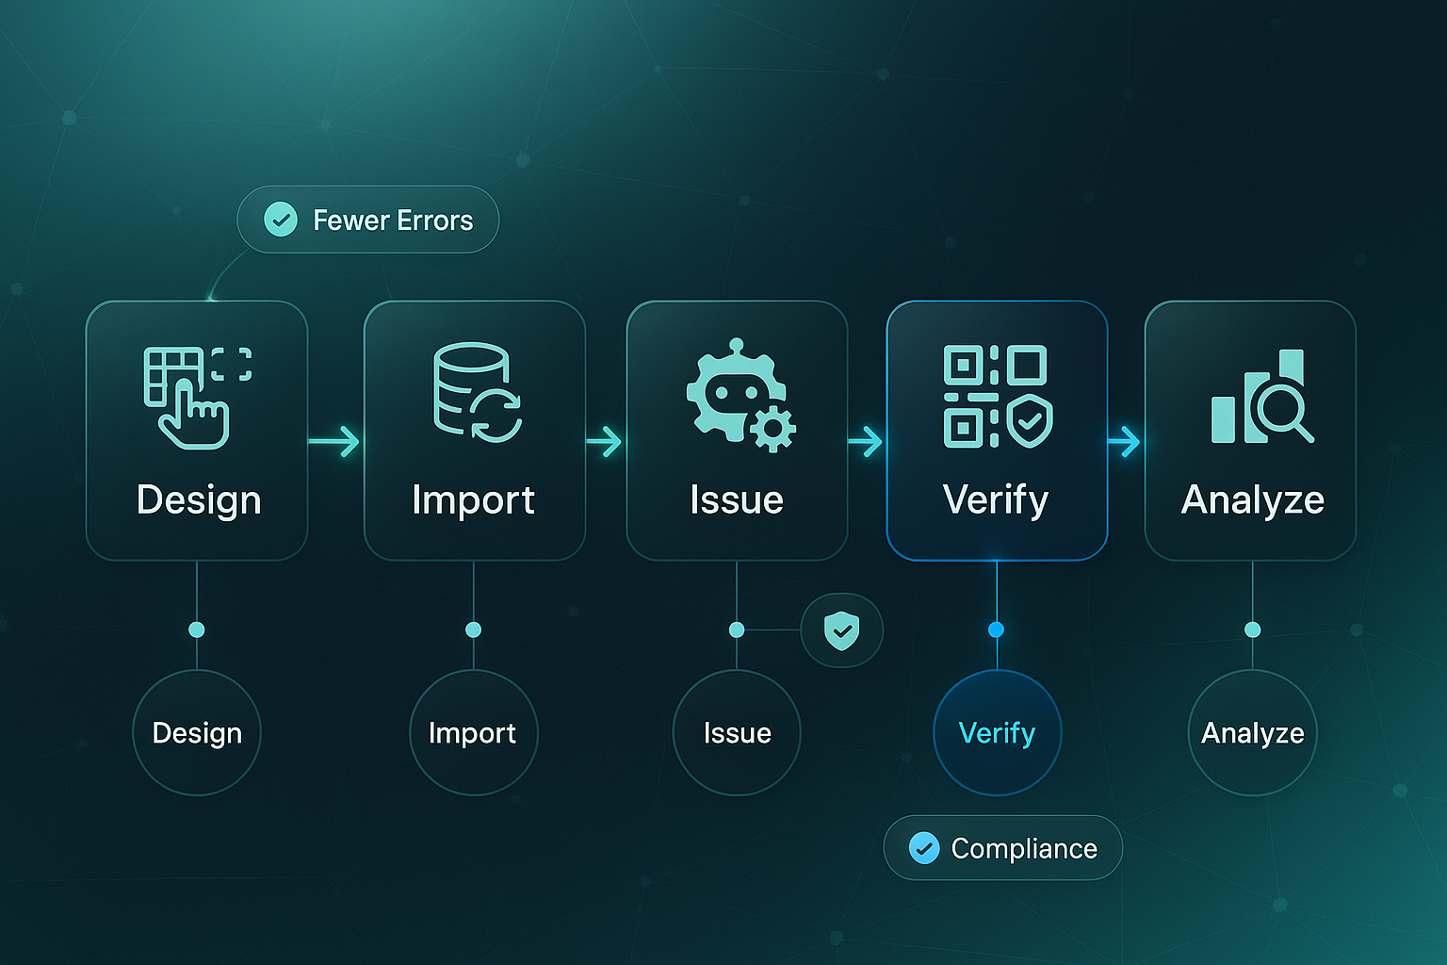Toggle the connector dot under the Design card
Image resolution: width=1447 pixels, height=965 pixels.
click(x=196, y=629)
